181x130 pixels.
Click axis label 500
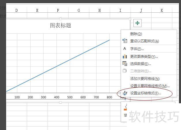[x=70, y=97]
